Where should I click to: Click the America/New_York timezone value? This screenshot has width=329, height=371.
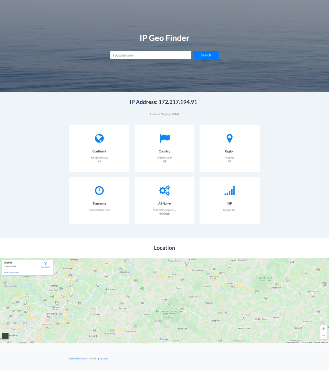tap(99, 210)
